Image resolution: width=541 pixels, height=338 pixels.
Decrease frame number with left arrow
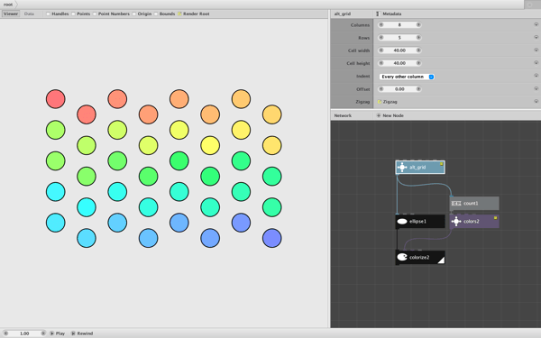tap(6, 333)
